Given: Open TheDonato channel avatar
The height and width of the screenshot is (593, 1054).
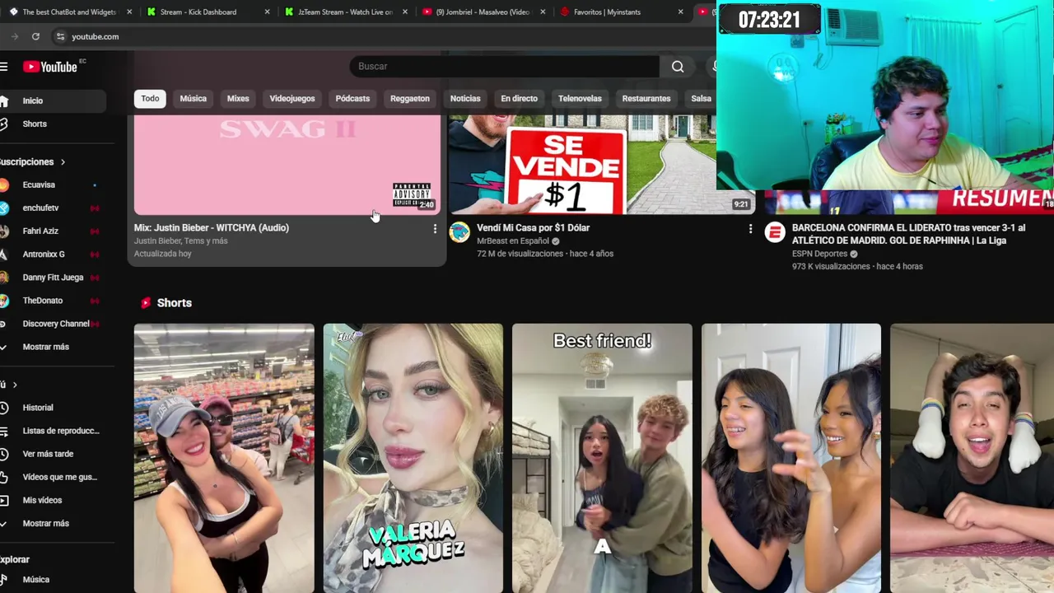Looking at the screenshot, I should tap(4, 301).
